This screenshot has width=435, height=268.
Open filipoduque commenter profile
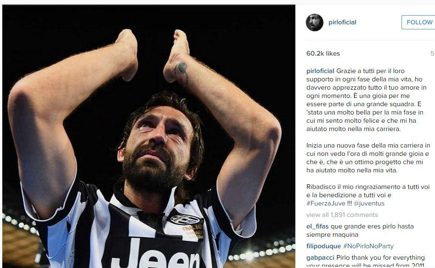point(323,246)
